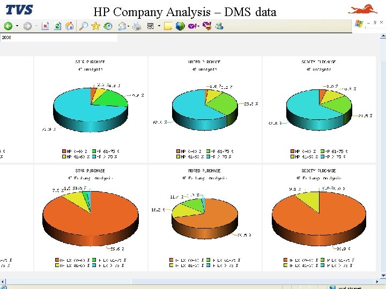Screen dimensions: 386x289
Task: Click the globe icon in toolbar
Action: 180,26
